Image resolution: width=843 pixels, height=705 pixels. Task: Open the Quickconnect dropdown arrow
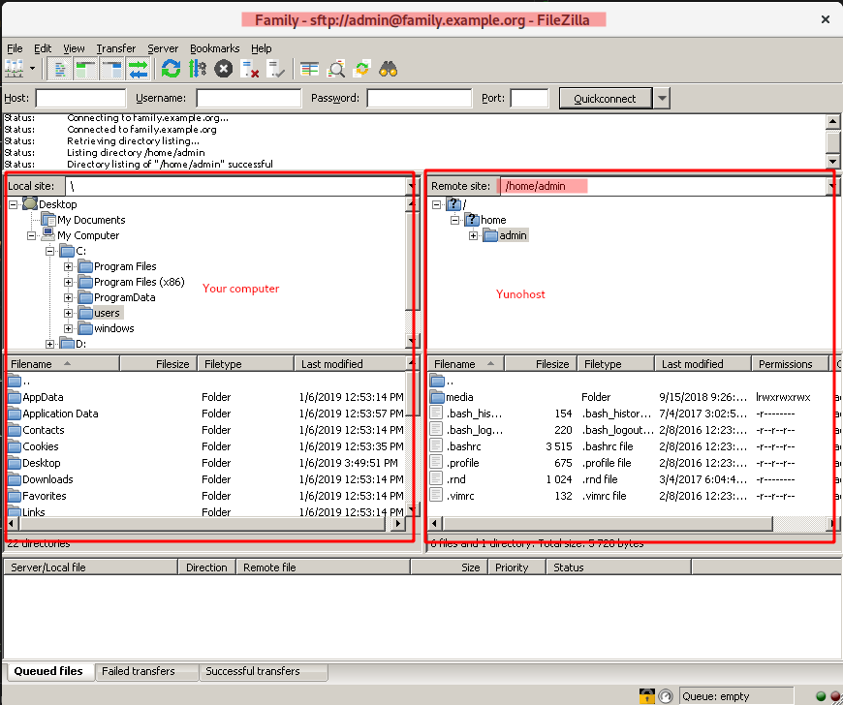point(662,98)
